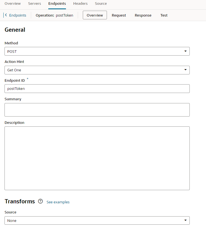The width and height of the screenshot is (206, 232).
Task: Expand the Action Hint dropdown
Action: click(97, 70)
